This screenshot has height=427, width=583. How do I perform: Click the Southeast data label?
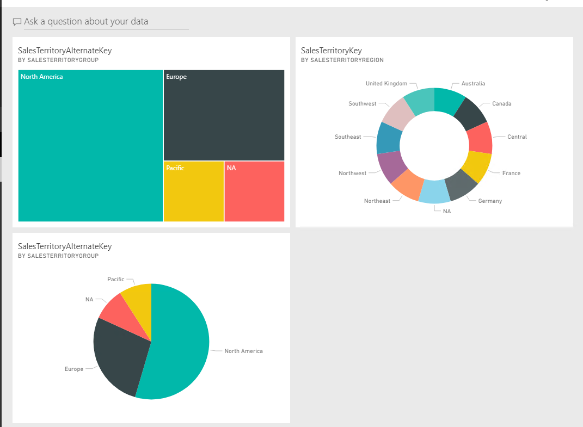[348, 137]
